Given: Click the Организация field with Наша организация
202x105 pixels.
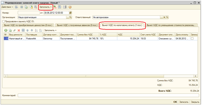Looking at the screenshot, I should (42, 17).
